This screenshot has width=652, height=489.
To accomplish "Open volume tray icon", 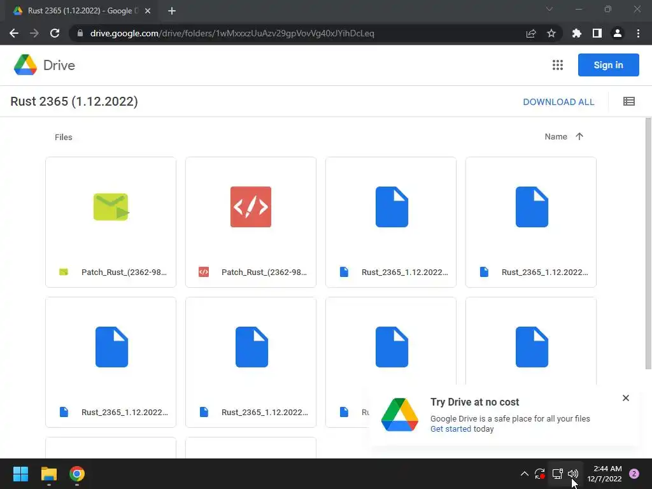I will (x=573, y=474).
